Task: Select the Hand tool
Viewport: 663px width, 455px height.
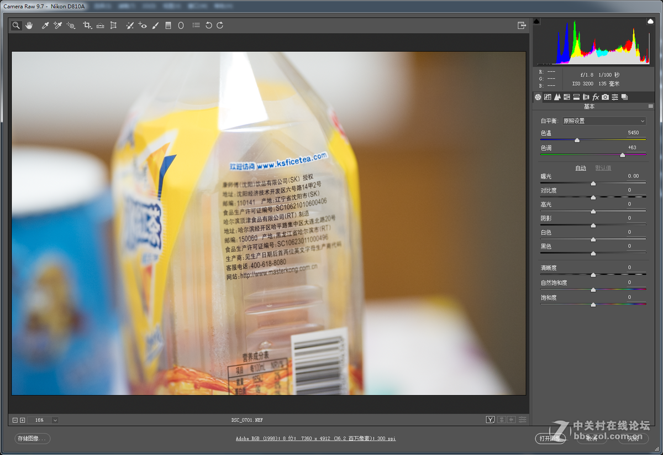Action: [29, 25]
